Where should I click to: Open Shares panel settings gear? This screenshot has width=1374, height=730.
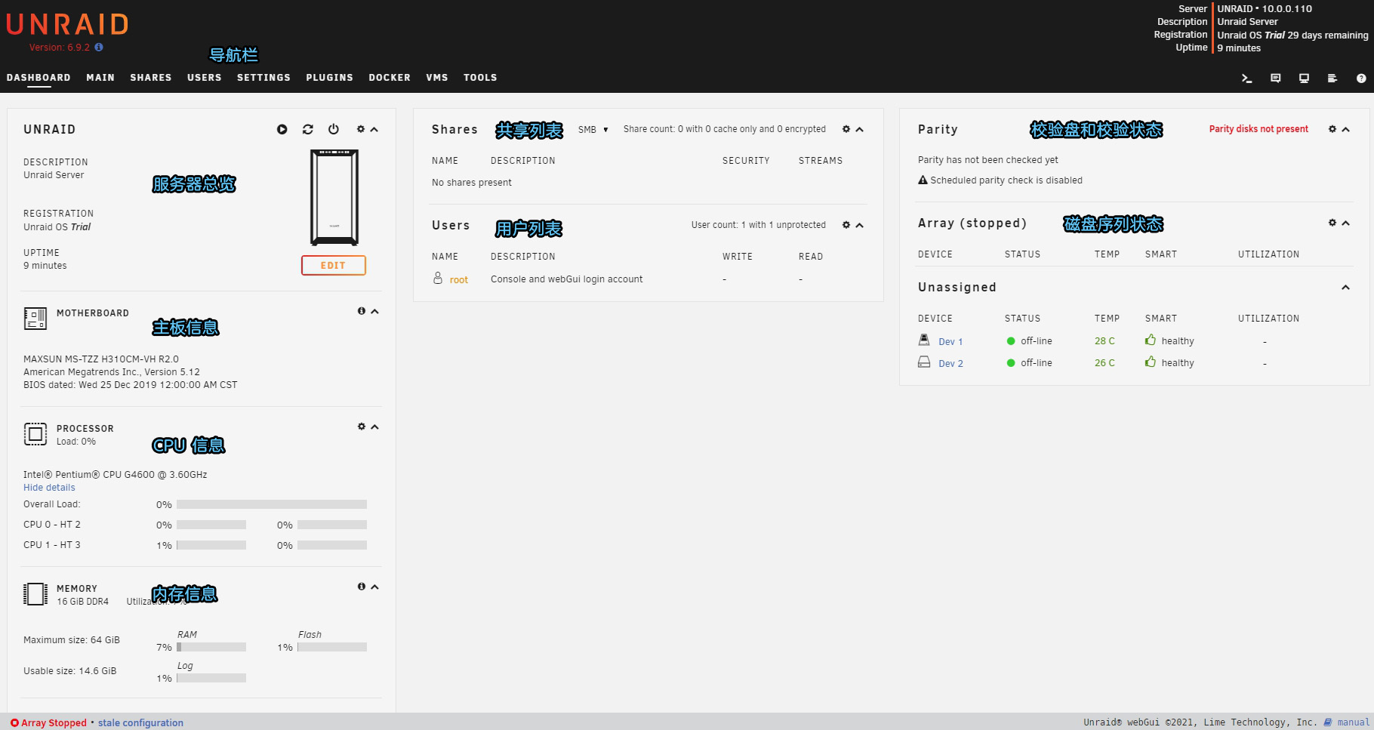[846, 129]
